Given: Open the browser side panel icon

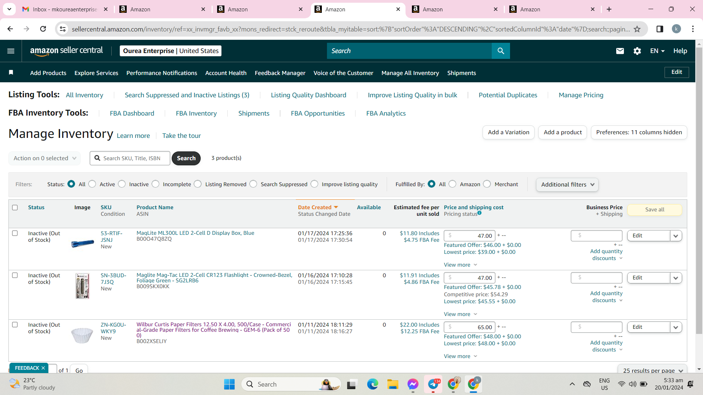Looking at the screenshot, I should tap(660, 29).
